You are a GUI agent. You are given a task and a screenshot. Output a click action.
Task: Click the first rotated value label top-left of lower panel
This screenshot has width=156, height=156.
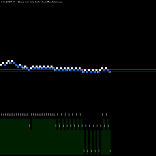pos(0,115)
